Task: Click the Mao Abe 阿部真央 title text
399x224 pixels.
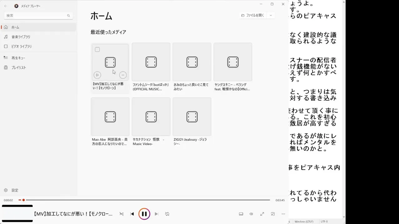Action: tap(109, 142)
